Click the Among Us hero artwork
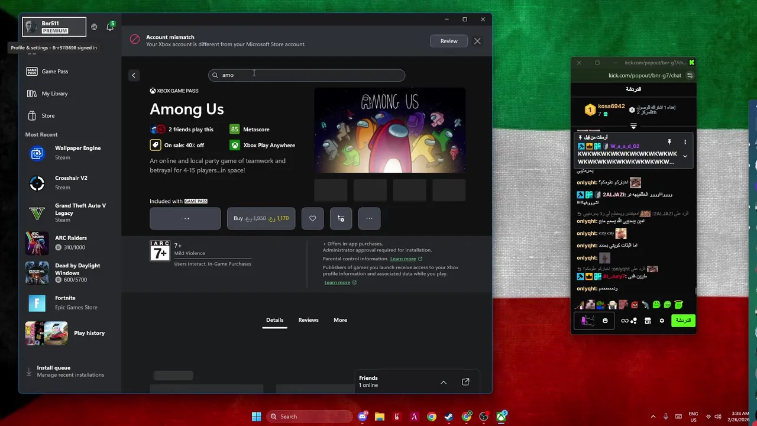This screenshot has width=757, height=426. pyautogui.click(x=390, y=131)
